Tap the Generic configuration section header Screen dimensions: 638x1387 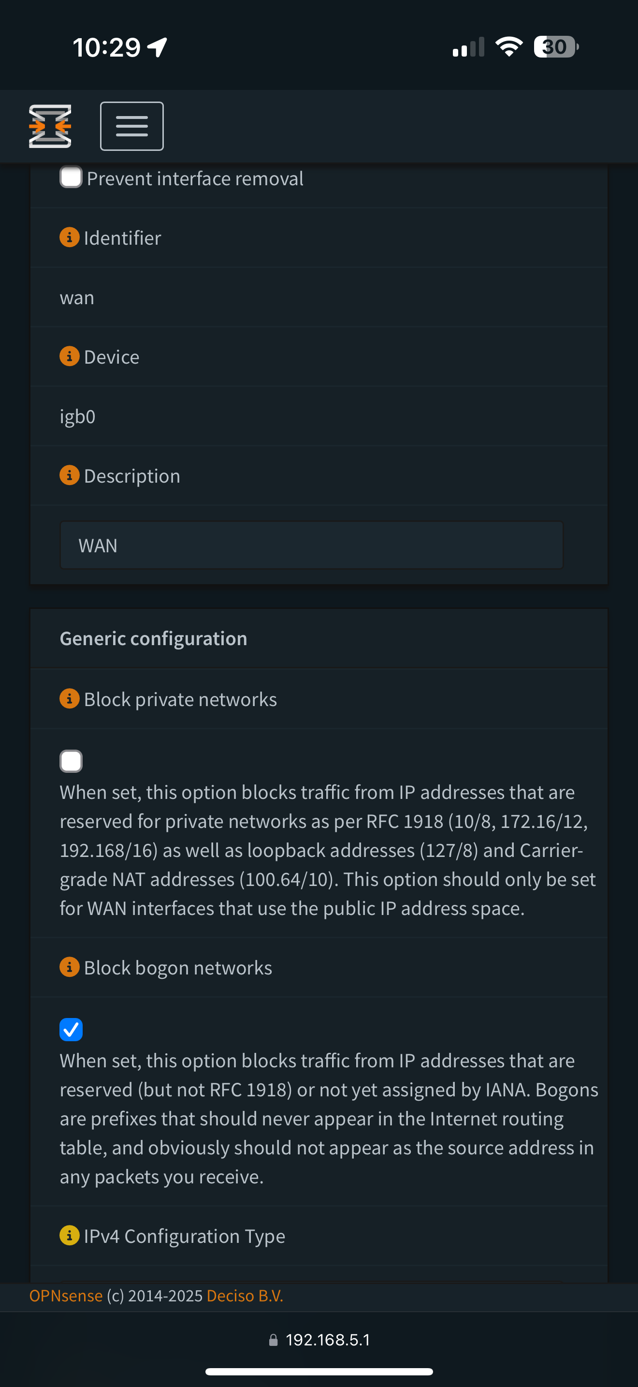pyautogui.click(x=153, y=638)
